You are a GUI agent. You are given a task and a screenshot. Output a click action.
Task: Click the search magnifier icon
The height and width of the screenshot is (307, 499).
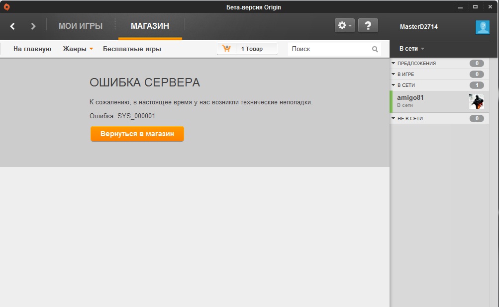pyautogui.click(x=375, y=49)
